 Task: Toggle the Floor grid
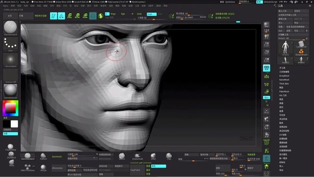point(266,77)
